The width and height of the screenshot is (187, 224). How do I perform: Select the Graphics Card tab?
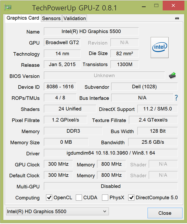(x=23, y=18)
